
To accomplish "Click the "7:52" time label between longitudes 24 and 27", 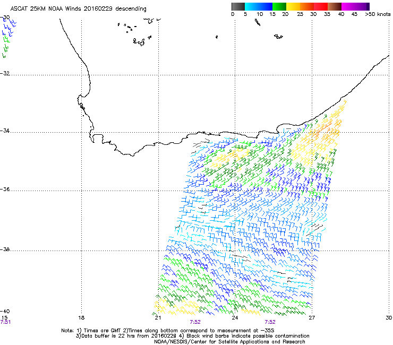I will (270, 322).
